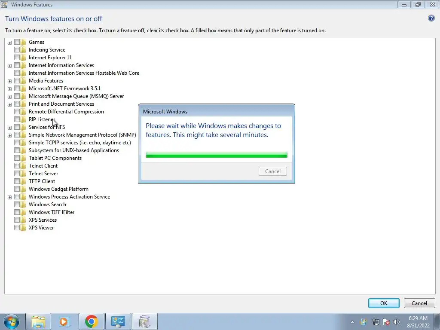This screenshot has height=330, width=440.
Task: Open Windows Explorer from the taskbar
Action: coord(38,321)
